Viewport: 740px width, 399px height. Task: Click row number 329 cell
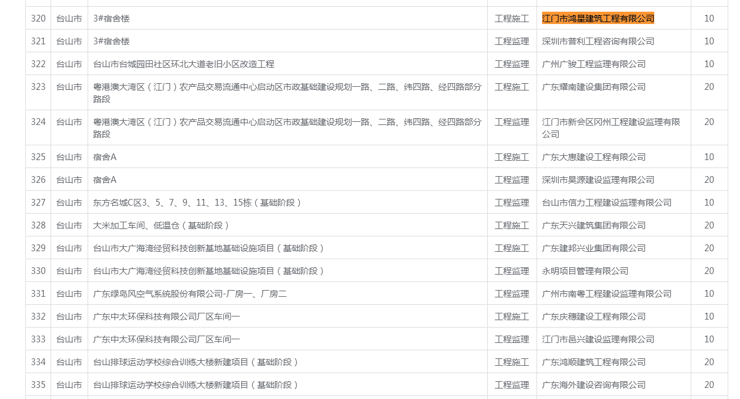38,248
